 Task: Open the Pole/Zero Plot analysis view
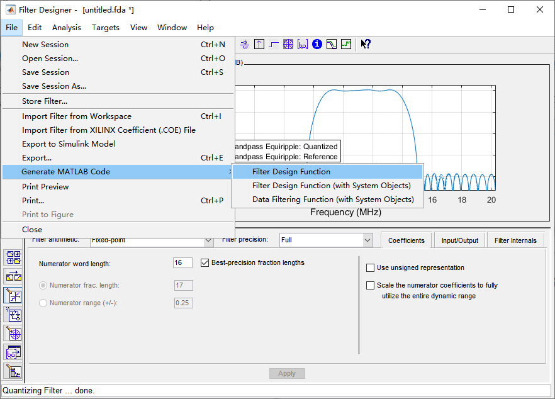click(x=288, y=44)
